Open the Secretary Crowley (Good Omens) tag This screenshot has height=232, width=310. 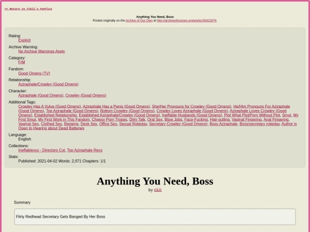178,124
